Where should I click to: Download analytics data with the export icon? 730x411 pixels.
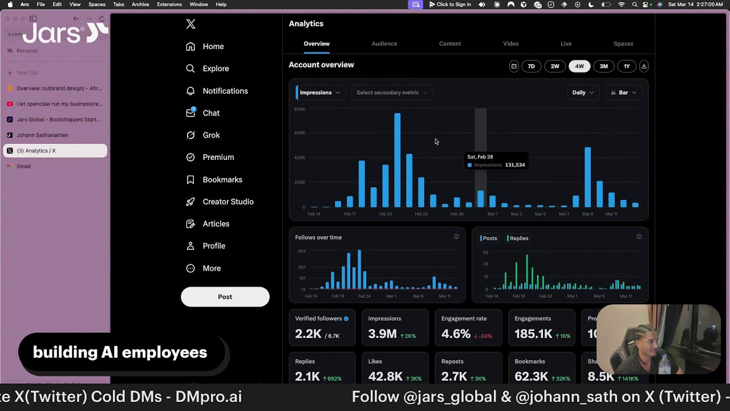click(x=644, y=66)
